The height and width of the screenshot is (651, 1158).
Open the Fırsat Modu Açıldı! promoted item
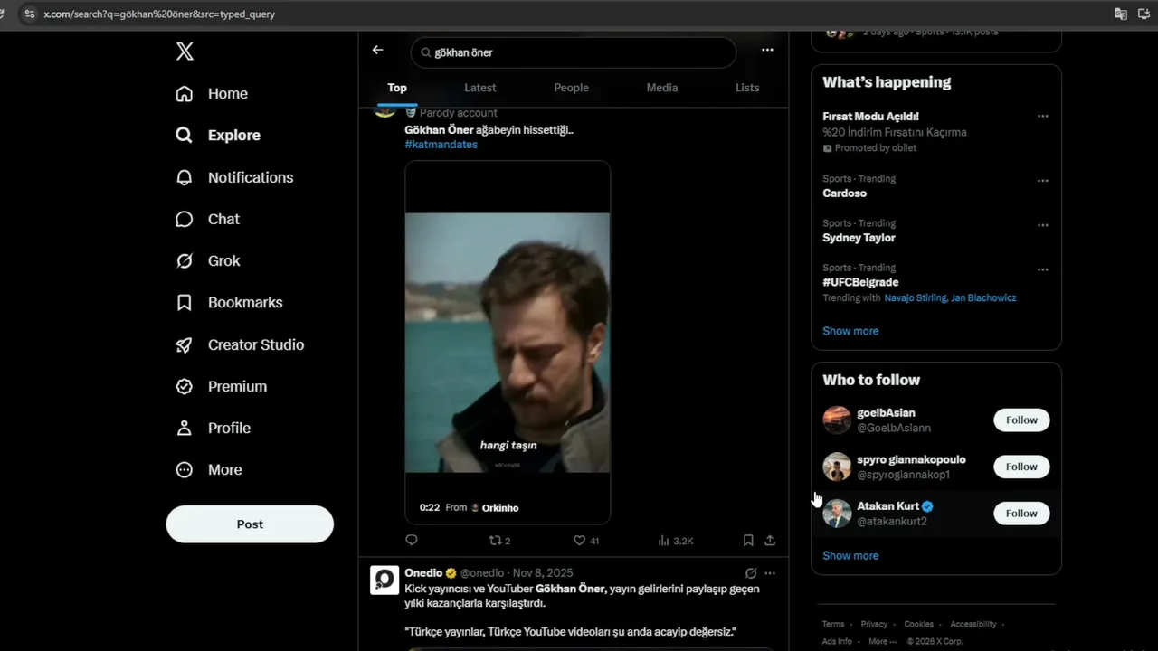click(871, 117)
